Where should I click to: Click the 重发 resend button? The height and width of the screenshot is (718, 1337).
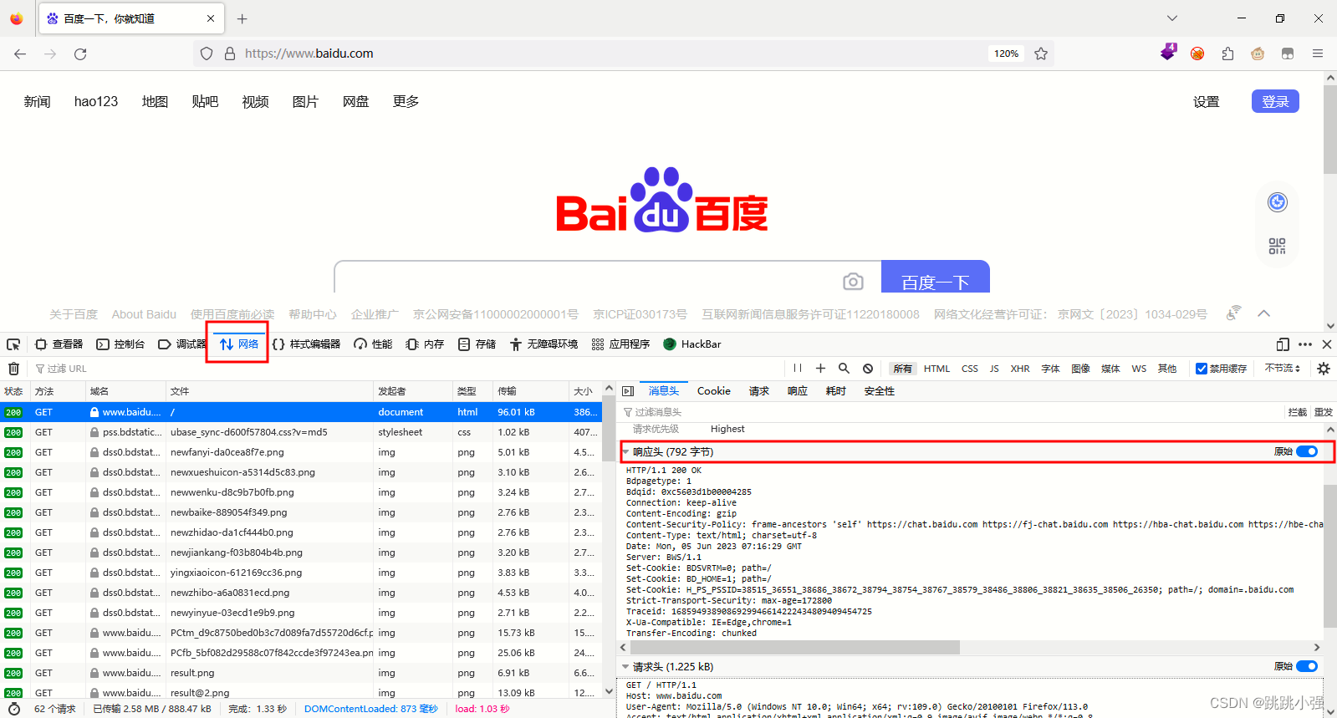[1324, 412]
